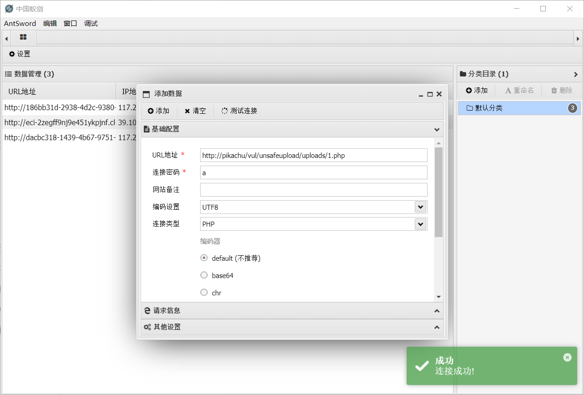Maximize the main 中国蚁剑 window

point(543,9)
